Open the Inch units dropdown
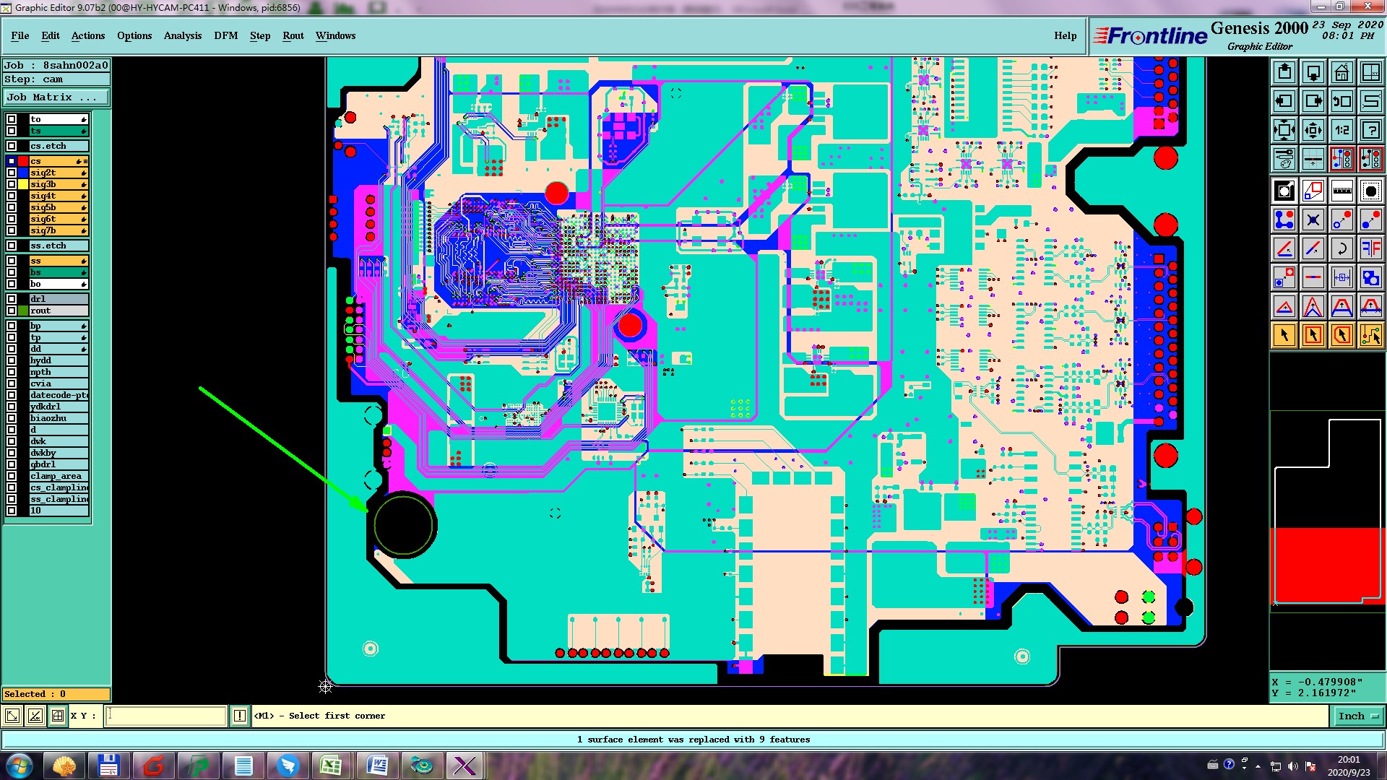 pos(1357,716)
